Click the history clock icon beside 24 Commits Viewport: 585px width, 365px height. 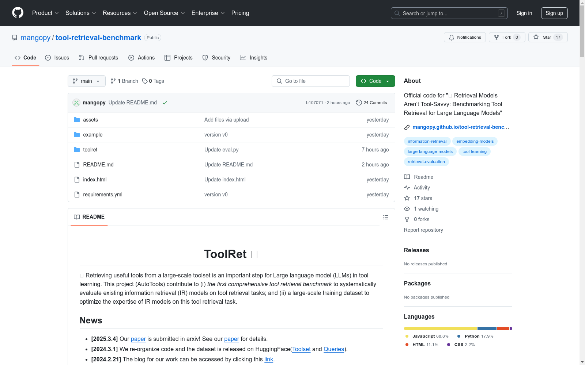[x=359, y=103]
